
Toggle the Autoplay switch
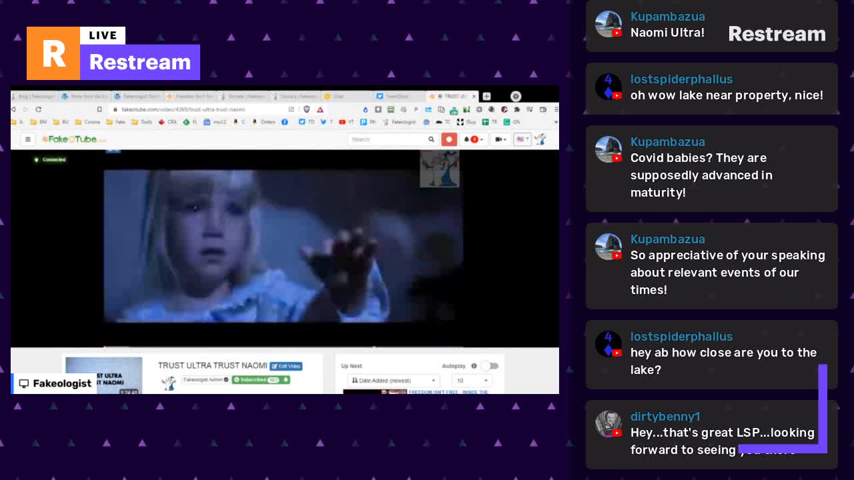click(490, 366)
